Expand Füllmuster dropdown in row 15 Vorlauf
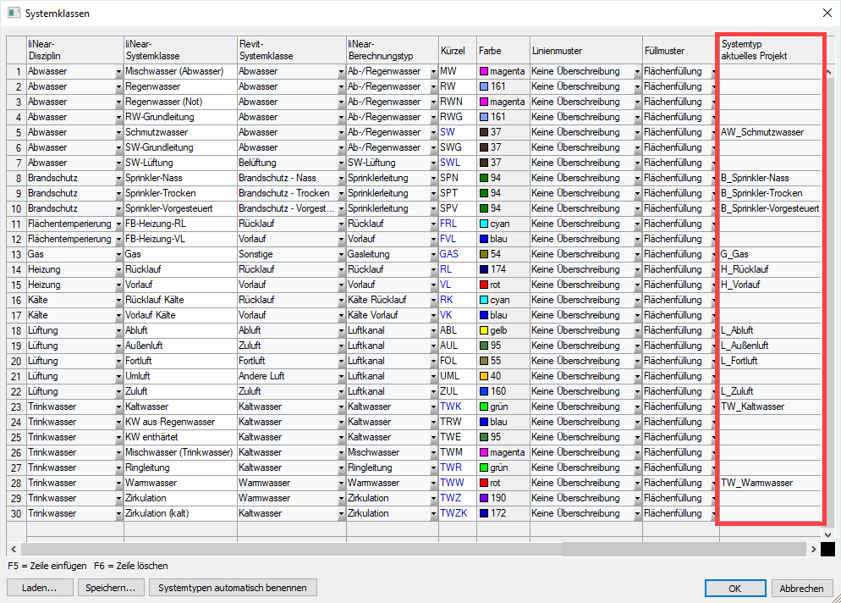Screen dimensions: 841x603 [x=714, y=285]
